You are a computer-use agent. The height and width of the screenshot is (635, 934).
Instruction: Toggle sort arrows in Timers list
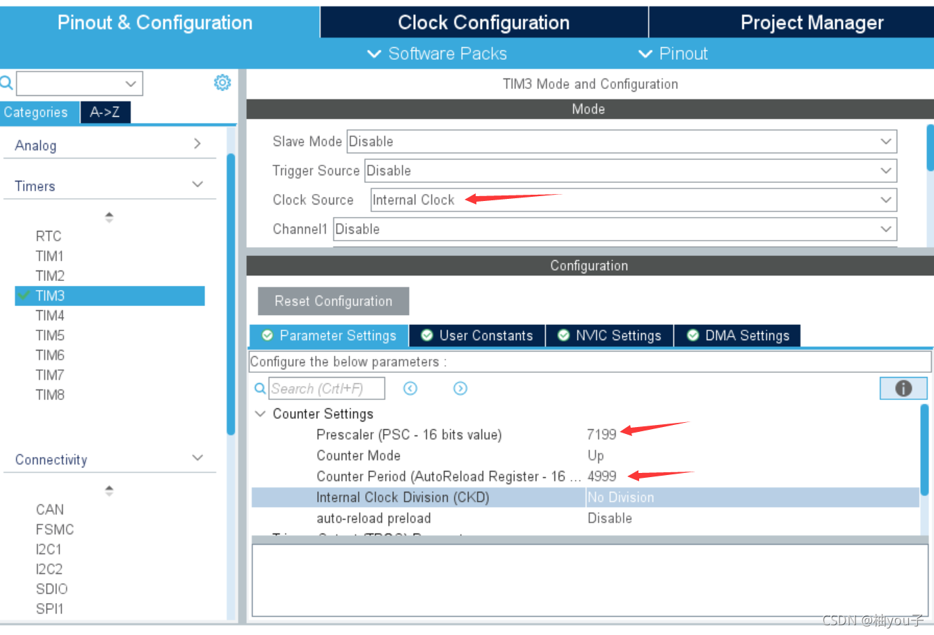109,217
